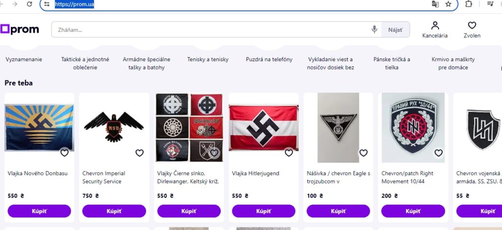502x230 pixels.
Task: Favorite the Vlajka Nového Donbasu listing
Action: [x=64, y=153]
